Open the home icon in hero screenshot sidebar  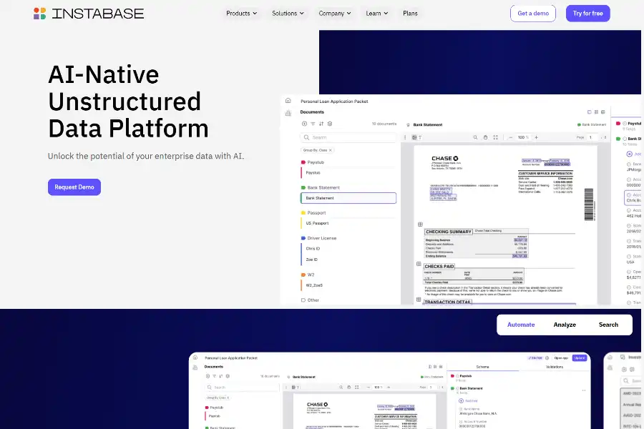click(288, 101)
